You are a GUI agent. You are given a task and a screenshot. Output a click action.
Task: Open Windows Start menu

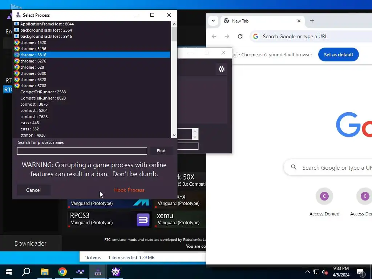9,272
